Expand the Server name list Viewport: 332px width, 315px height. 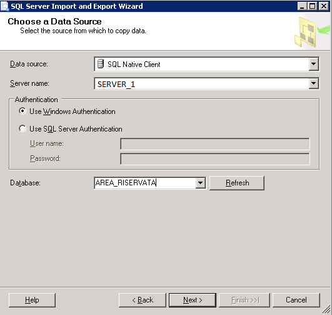314,83
